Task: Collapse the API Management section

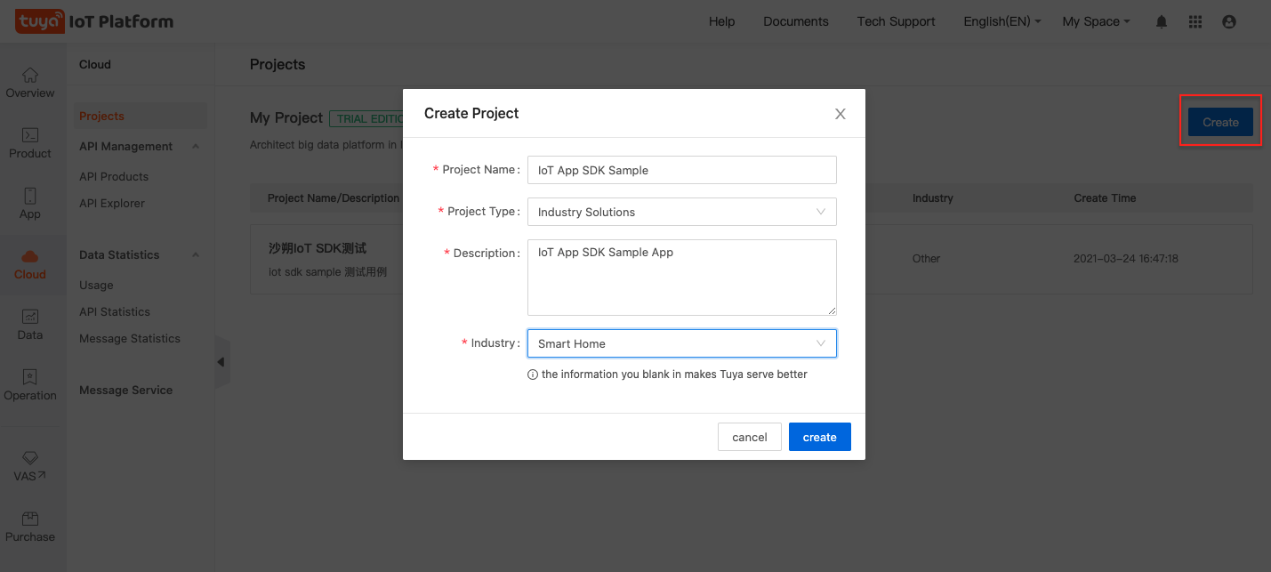Action: (x=196, y=146)
